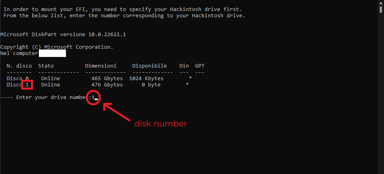The width and height of the screenshot is (384, 174).
Task: Click the "N. disco" column header
Action: 19,66
